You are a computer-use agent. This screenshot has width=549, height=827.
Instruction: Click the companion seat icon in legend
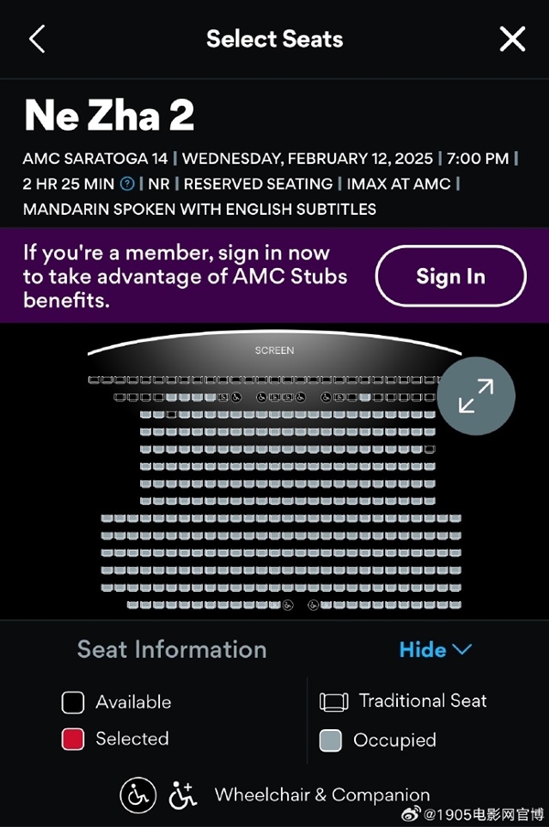click(x=184, y=795)
